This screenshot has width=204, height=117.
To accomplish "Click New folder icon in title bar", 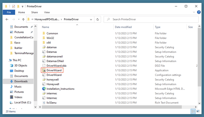I will click(18, 6).
